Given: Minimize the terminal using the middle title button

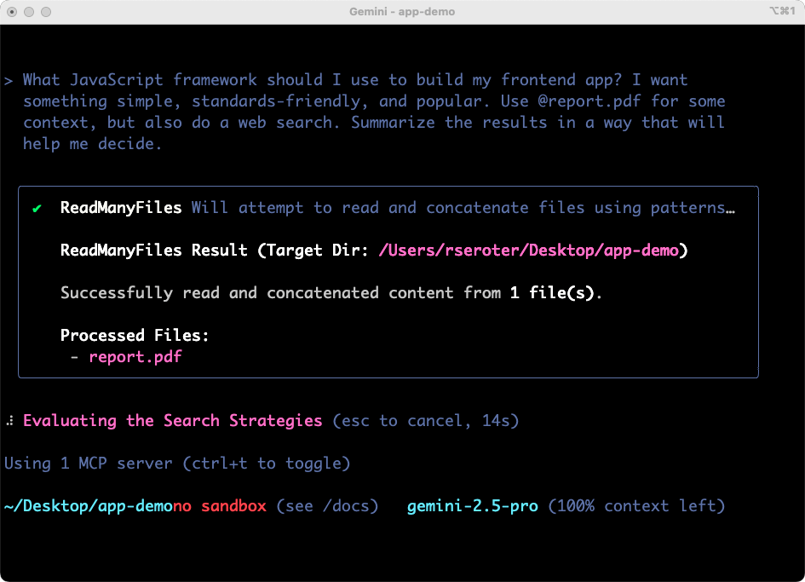Looking at the screenshot, I should (x=29, y=12).
